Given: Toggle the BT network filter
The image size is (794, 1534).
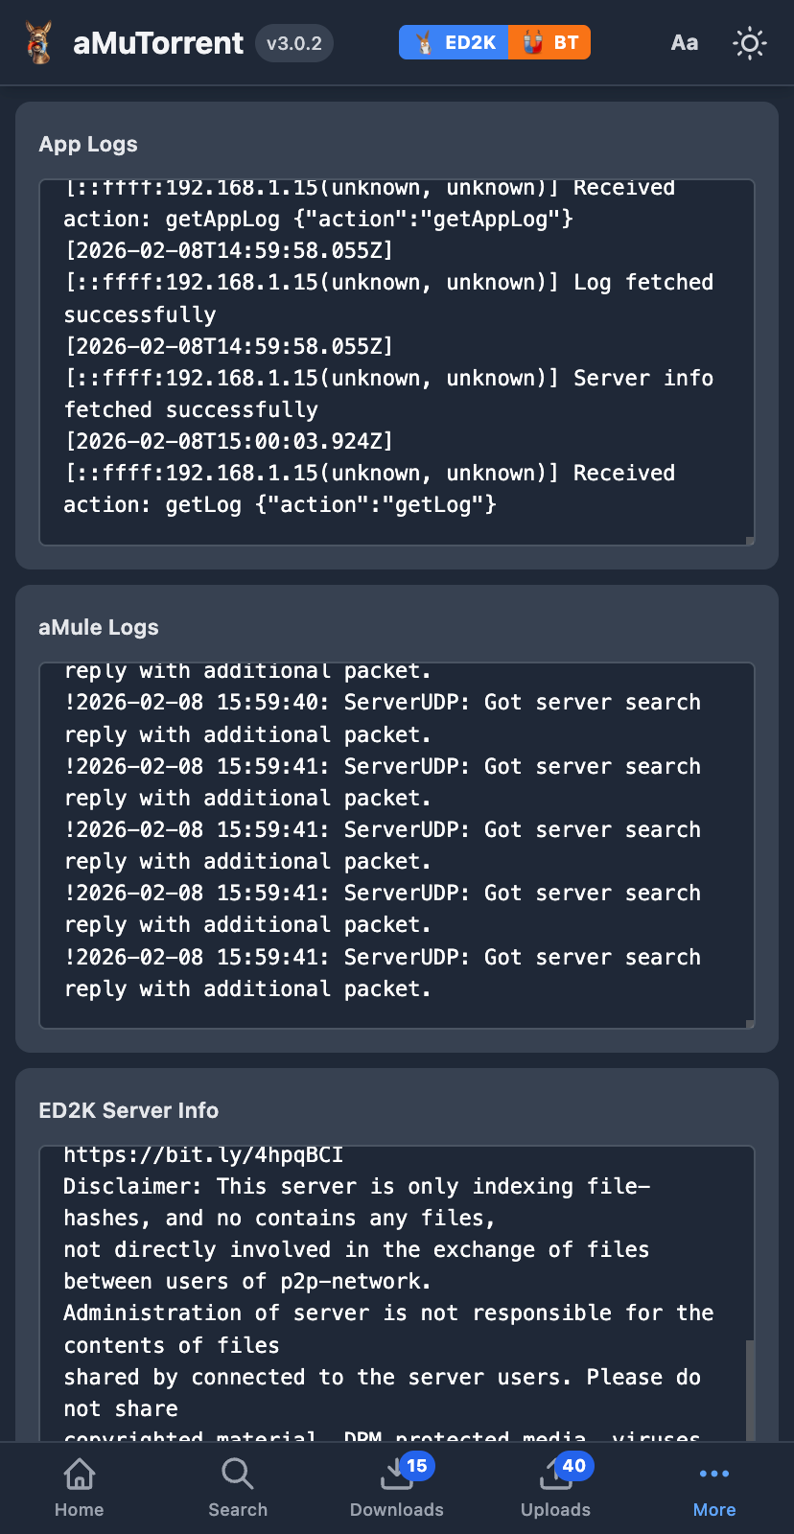Looking at the screenshot, I should pos(549,42).
